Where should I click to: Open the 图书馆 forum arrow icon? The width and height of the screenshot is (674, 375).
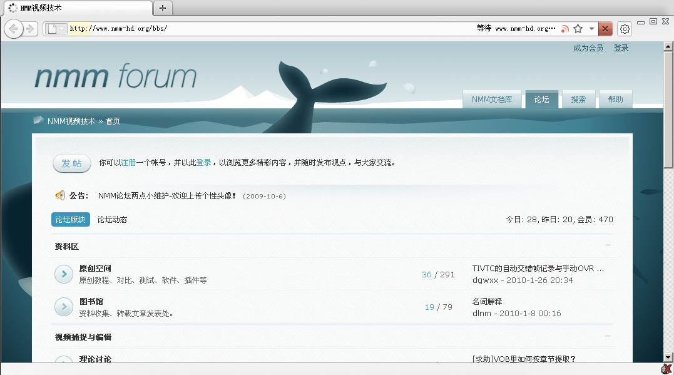(64, 307)
